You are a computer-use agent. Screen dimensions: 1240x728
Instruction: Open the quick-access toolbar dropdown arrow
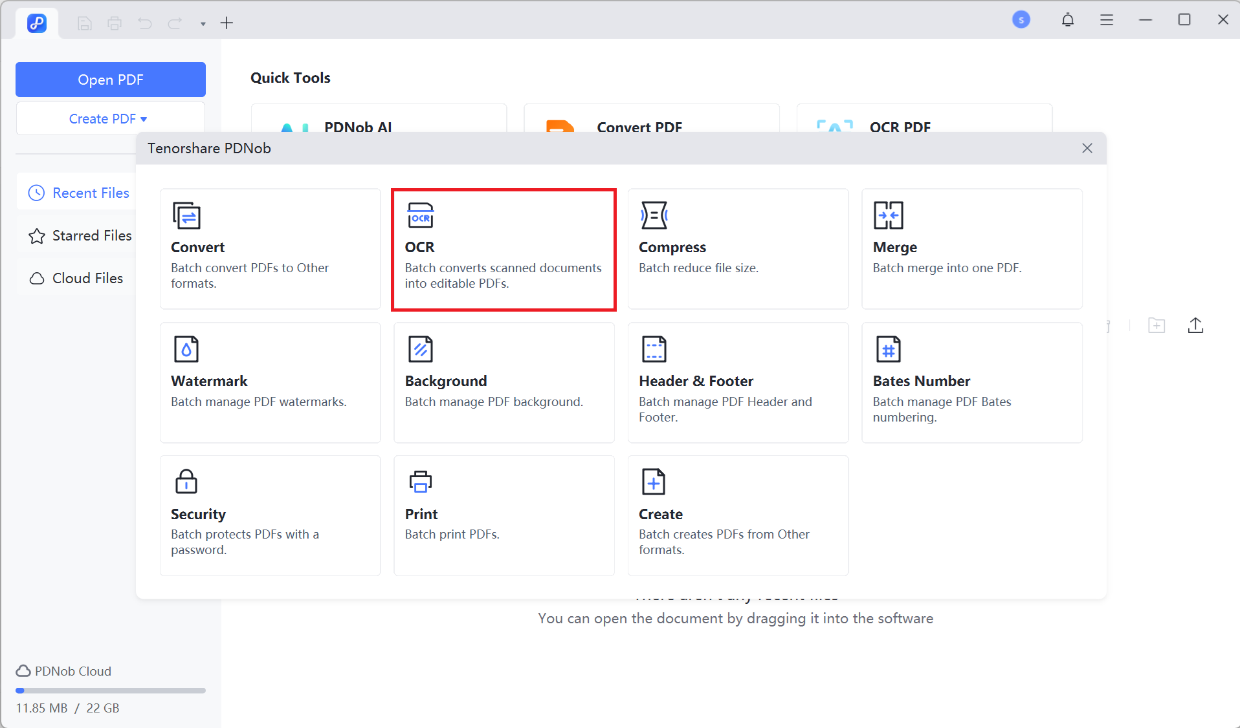coord(203,24)
